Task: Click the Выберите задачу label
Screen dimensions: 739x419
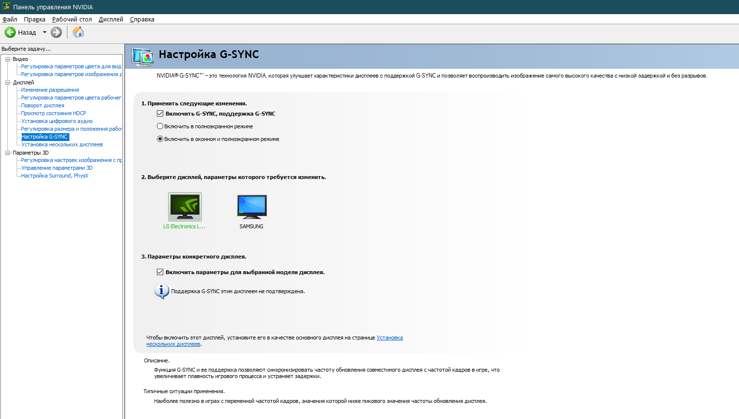Action: click(26, 49)
